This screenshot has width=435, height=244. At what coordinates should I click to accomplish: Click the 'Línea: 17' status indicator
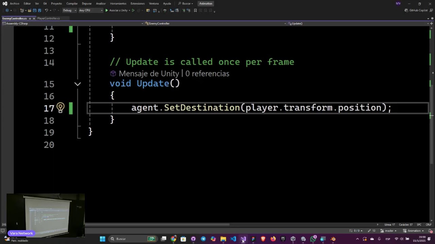pyautogui.click(x=390, y=225)
